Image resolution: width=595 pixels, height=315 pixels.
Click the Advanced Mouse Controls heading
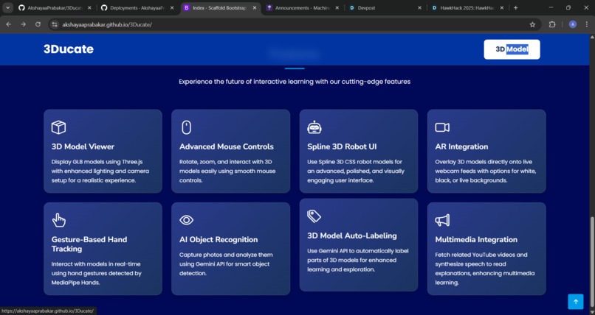click(x=227, y=146)
